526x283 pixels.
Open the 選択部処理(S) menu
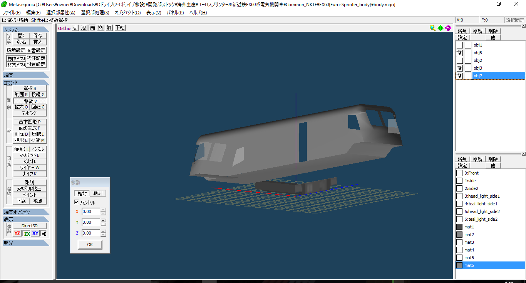(x=95, y=13)
